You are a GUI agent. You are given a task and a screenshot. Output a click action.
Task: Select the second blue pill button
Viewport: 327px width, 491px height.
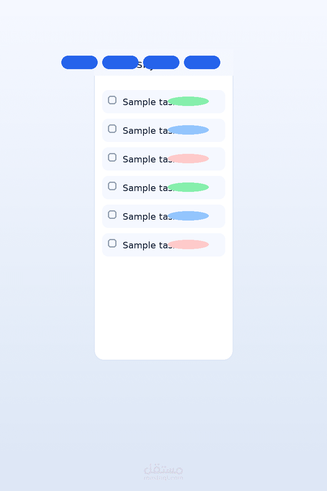(120, 63)
